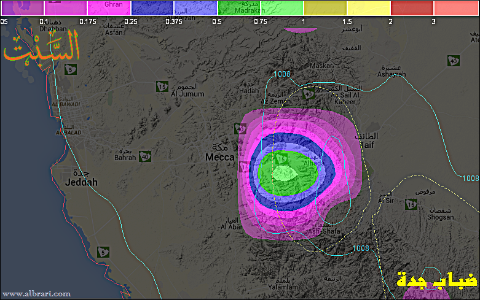
Task: Click the route 40 shield right of Mecca's Arabic name
Action: click(240, 129)
